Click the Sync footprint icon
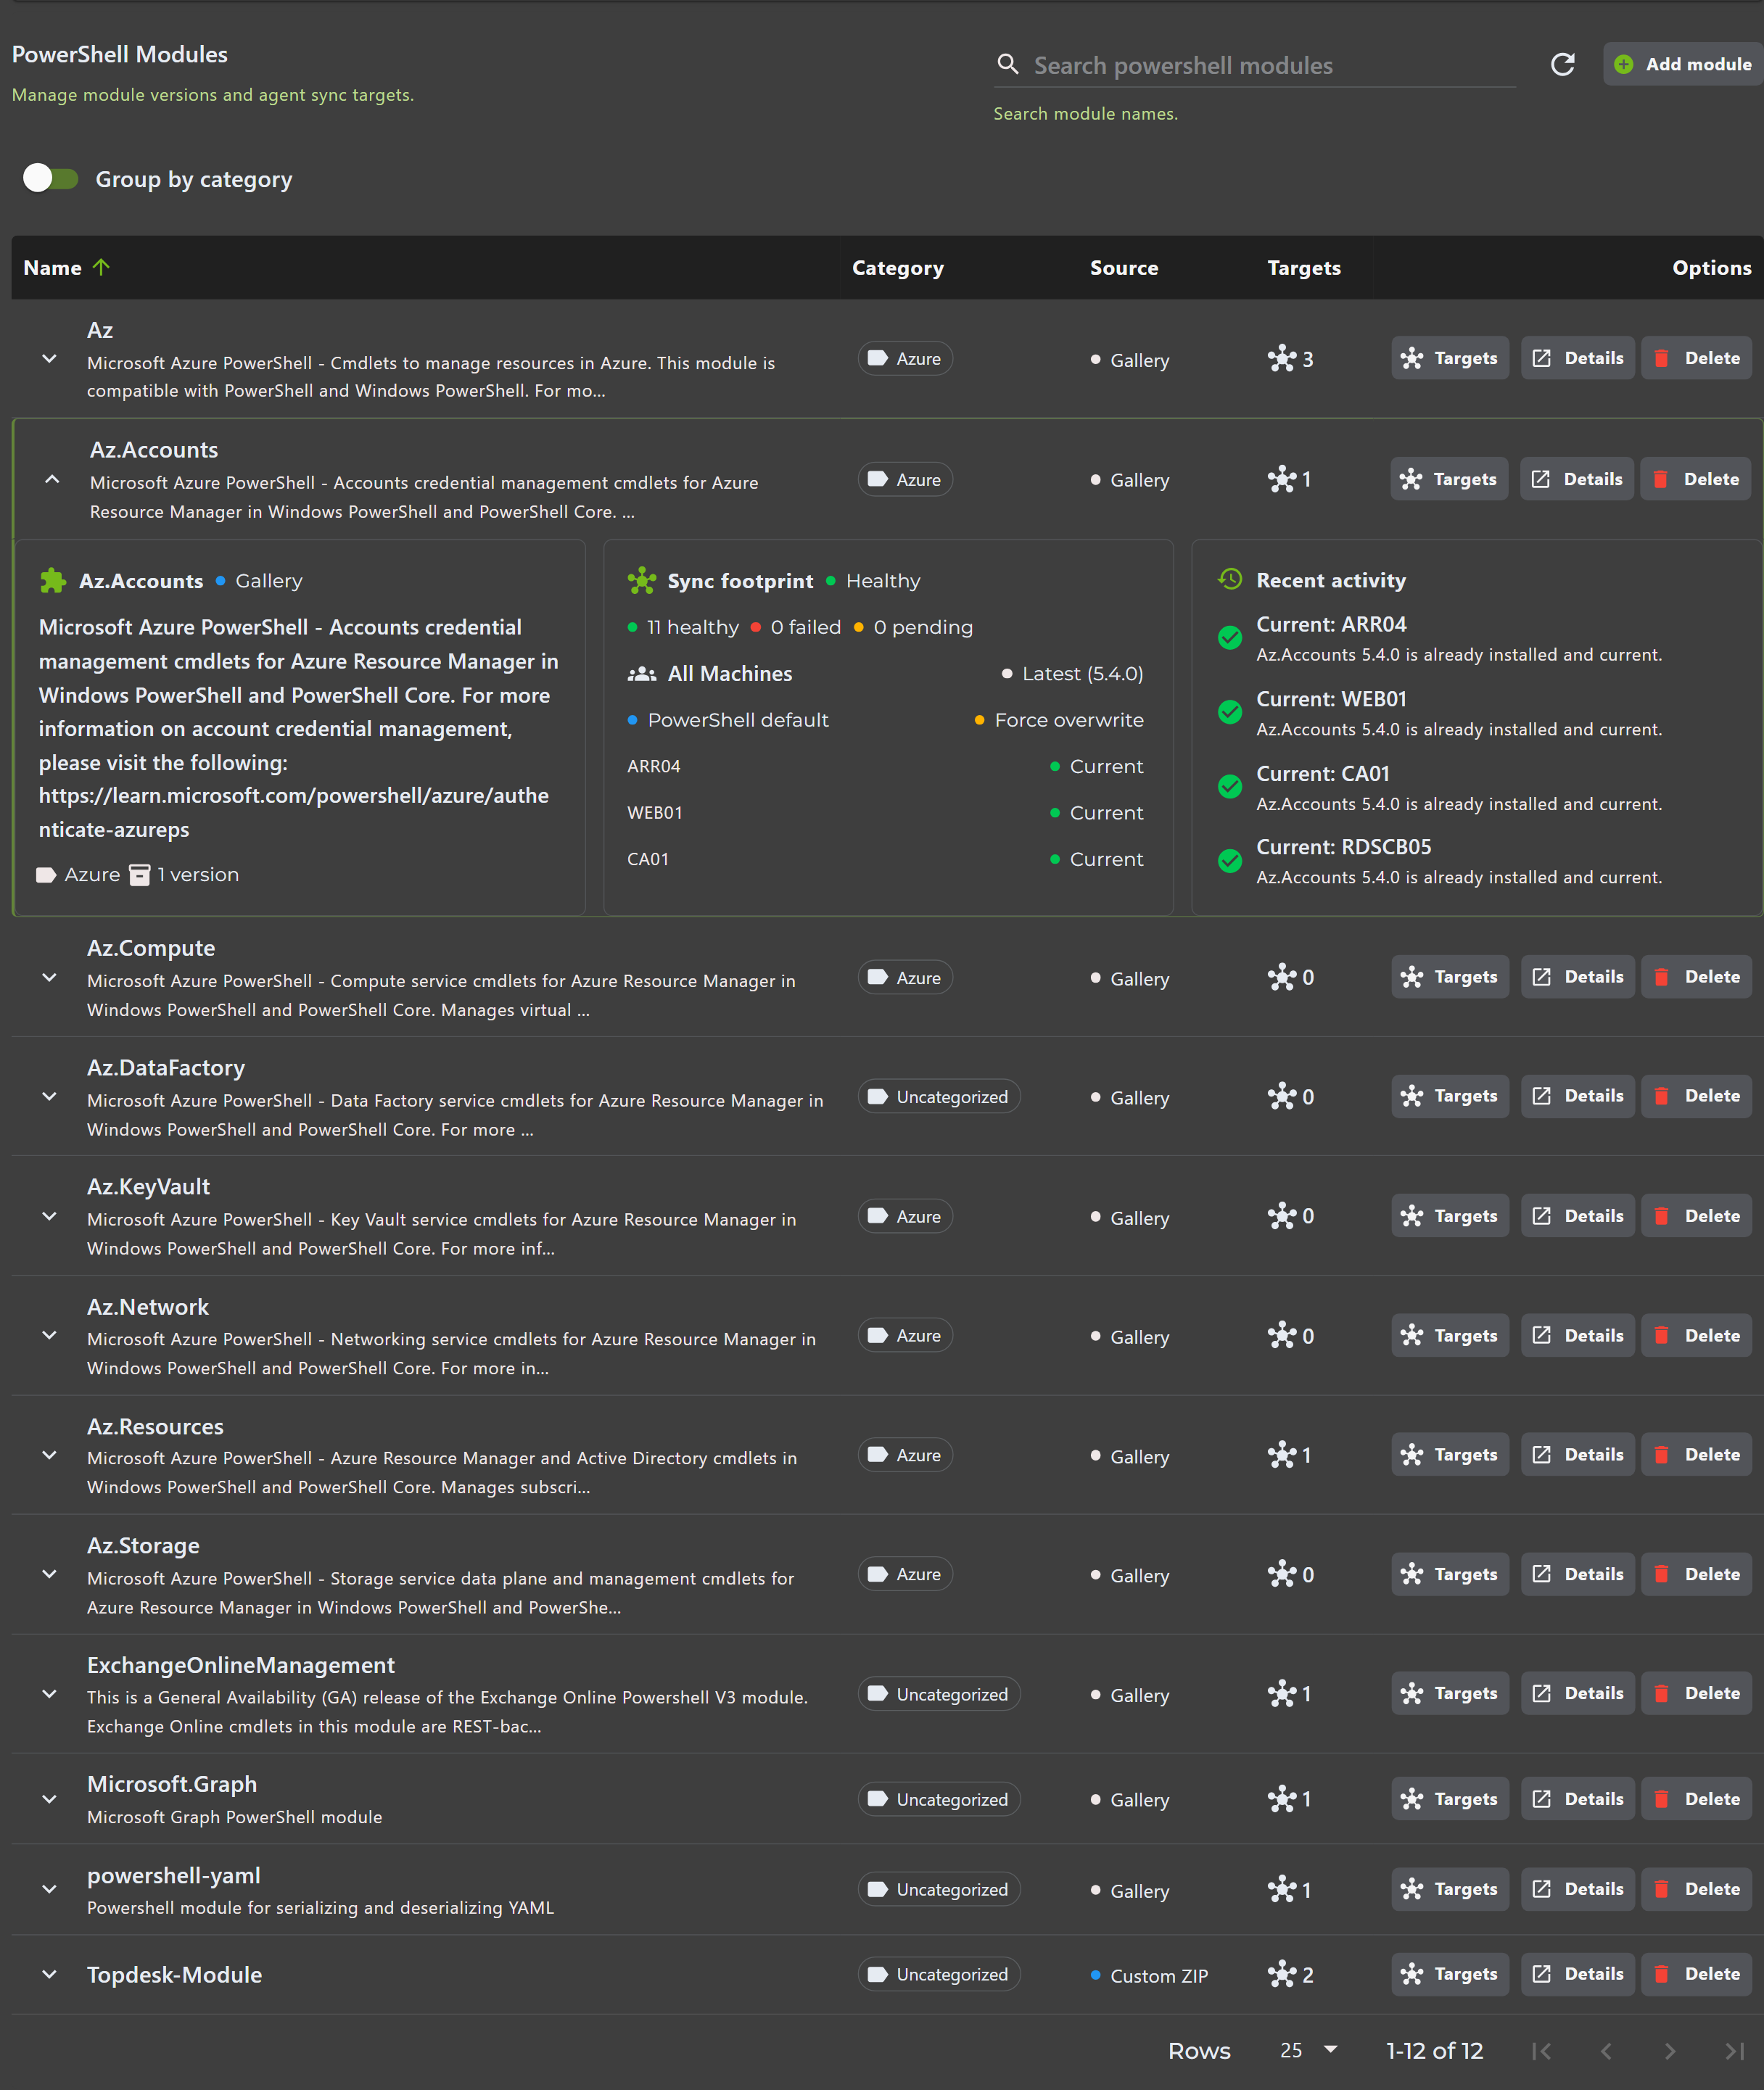The width and height of the screenshot is (1764, 2090). [x=641, y=581]
